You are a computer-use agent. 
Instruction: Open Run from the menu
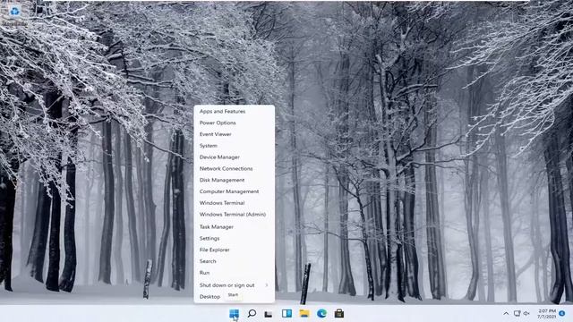click(x=235, y=273)
